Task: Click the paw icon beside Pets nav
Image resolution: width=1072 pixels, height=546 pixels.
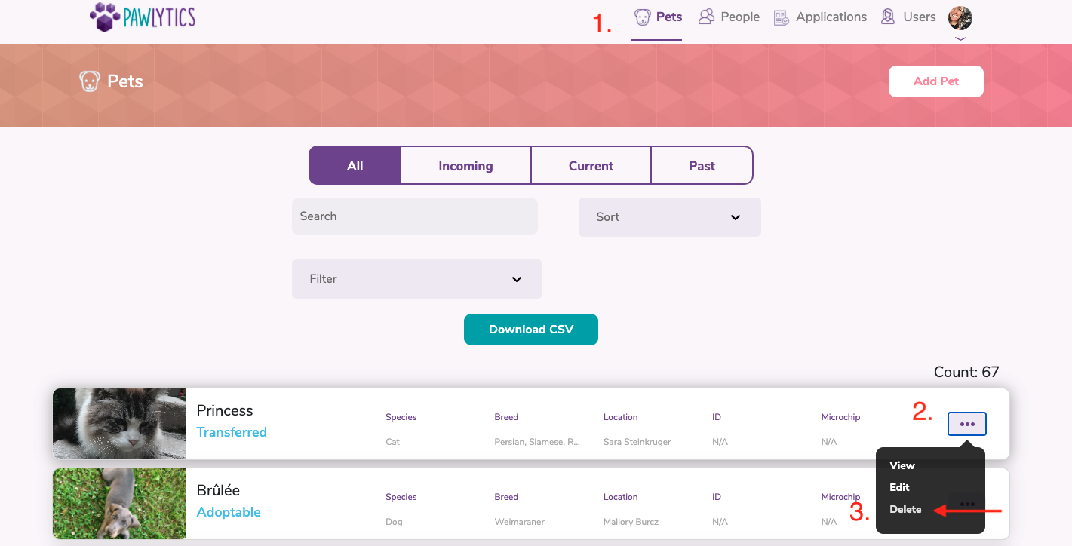Action: click(642, 17)
